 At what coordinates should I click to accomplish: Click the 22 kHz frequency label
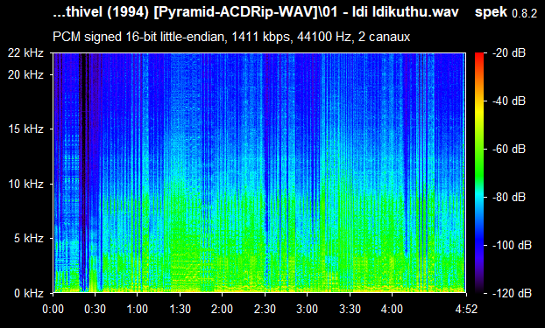point(25,52)
